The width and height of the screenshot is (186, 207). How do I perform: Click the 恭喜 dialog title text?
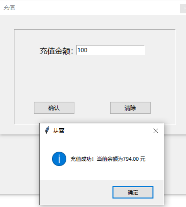click(59, 131)
